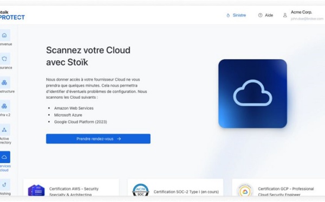Click the arrow in Prendre rendez-vous button
The height and width of the screenshot is (202, 325).
[x=119, y=138]
